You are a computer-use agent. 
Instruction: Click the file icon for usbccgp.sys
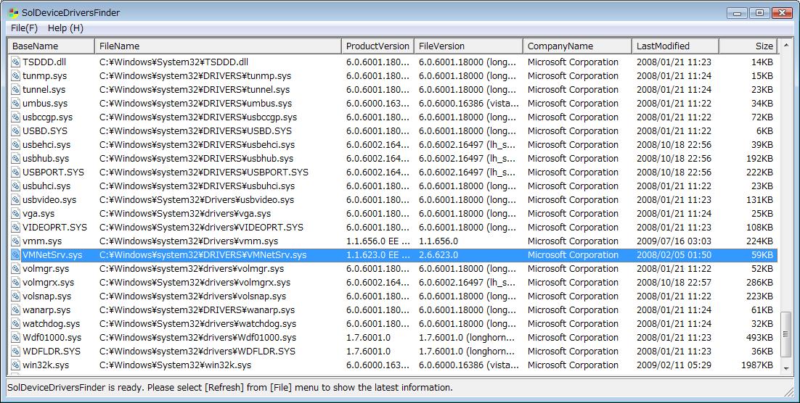[15, 117]
